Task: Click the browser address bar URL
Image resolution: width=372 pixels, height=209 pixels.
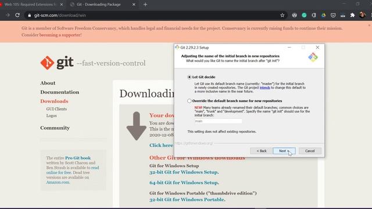Action: click(x=60, y=15)
